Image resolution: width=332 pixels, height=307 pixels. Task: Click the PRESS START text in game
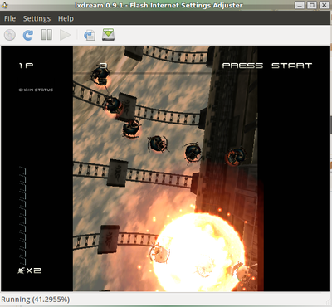pos(267,66)
